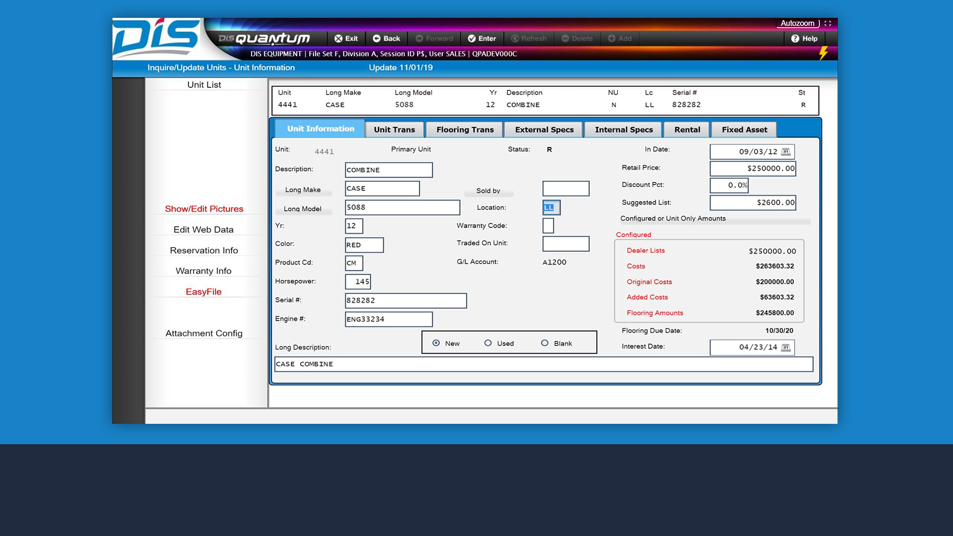Select the New radio button
The width and height of the screenshot is (953, 536).
pyautogui.click(x=436, y=343)
